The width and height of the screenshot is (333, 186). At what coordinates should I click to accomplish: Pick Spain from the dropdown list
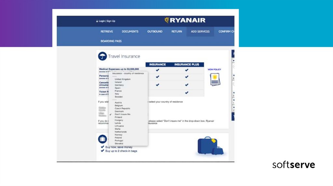117,88
